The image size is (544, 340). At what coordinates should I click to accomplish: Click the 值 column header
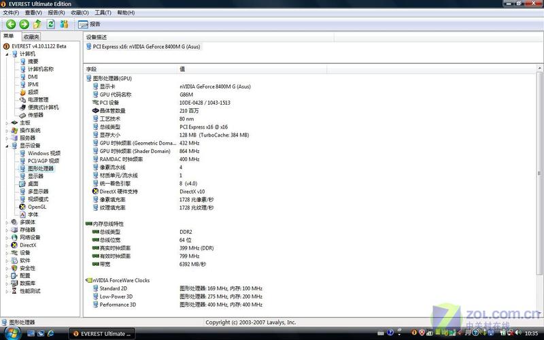[252, 69]
